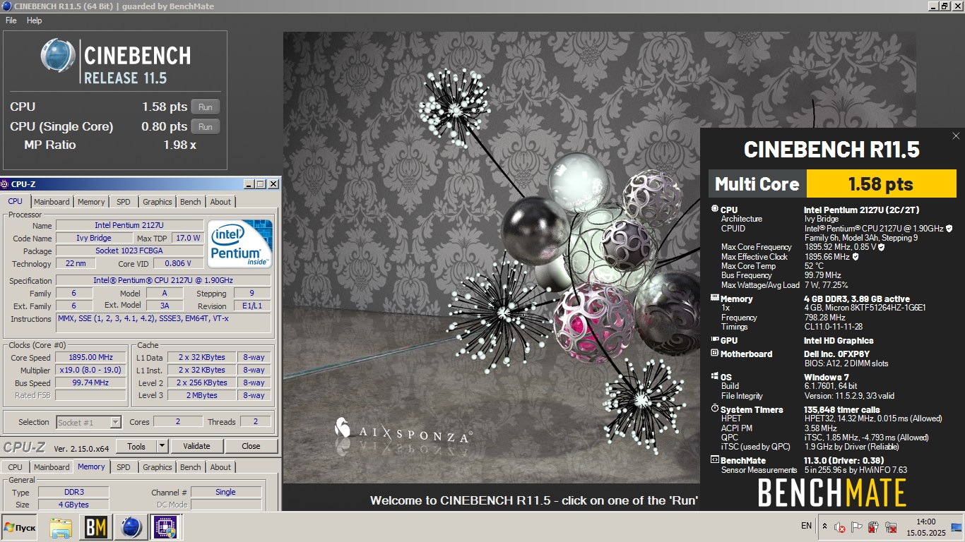Click the network disconnected tray icon
The image size is (965, 542).
tap(891, 527)
